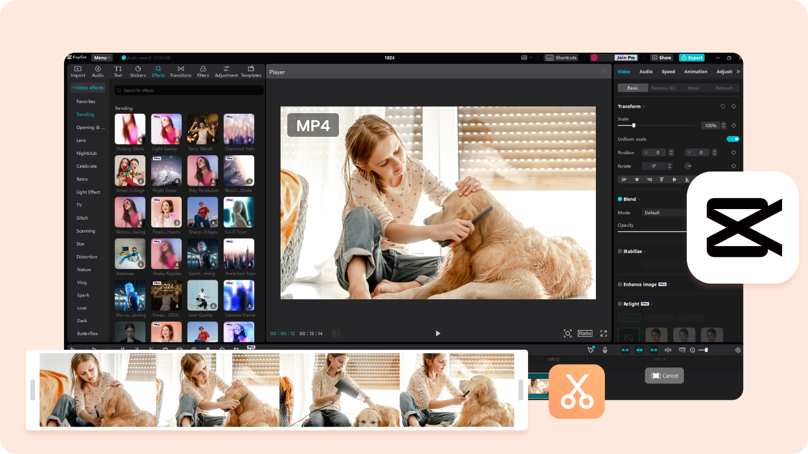Click the Rotate value stepper arrows

pos(669,166)
